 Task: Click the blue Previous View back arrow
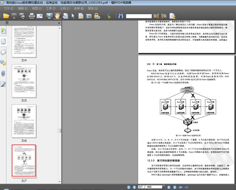click(x=181, y=187)
